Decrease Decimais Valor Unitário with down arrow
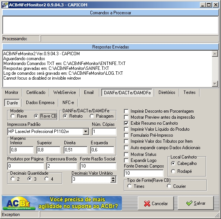Viewport: 221px width, 219px height. tap(113, 181)
